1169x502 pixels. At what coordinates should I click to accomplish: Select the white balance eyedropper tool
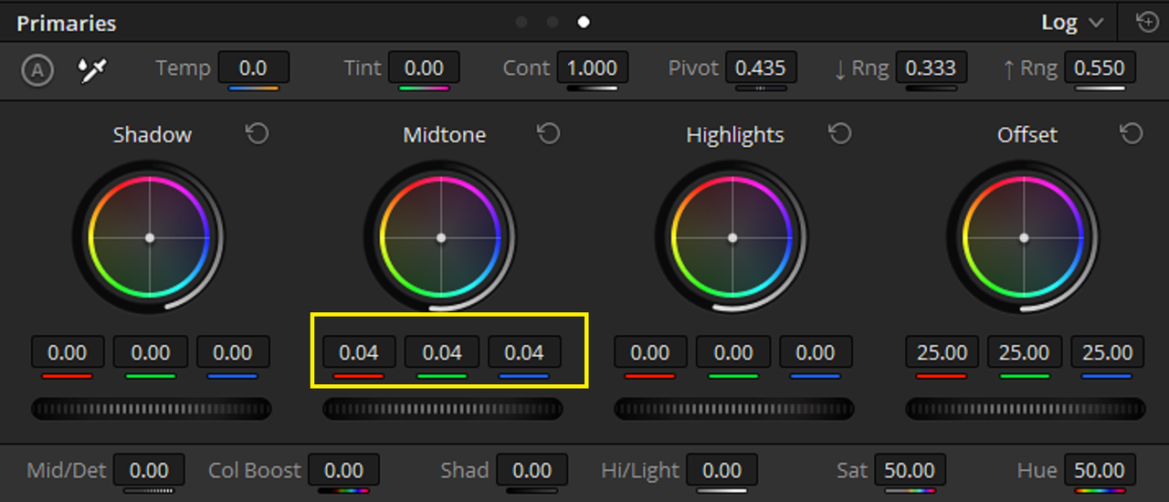point(93,70)
